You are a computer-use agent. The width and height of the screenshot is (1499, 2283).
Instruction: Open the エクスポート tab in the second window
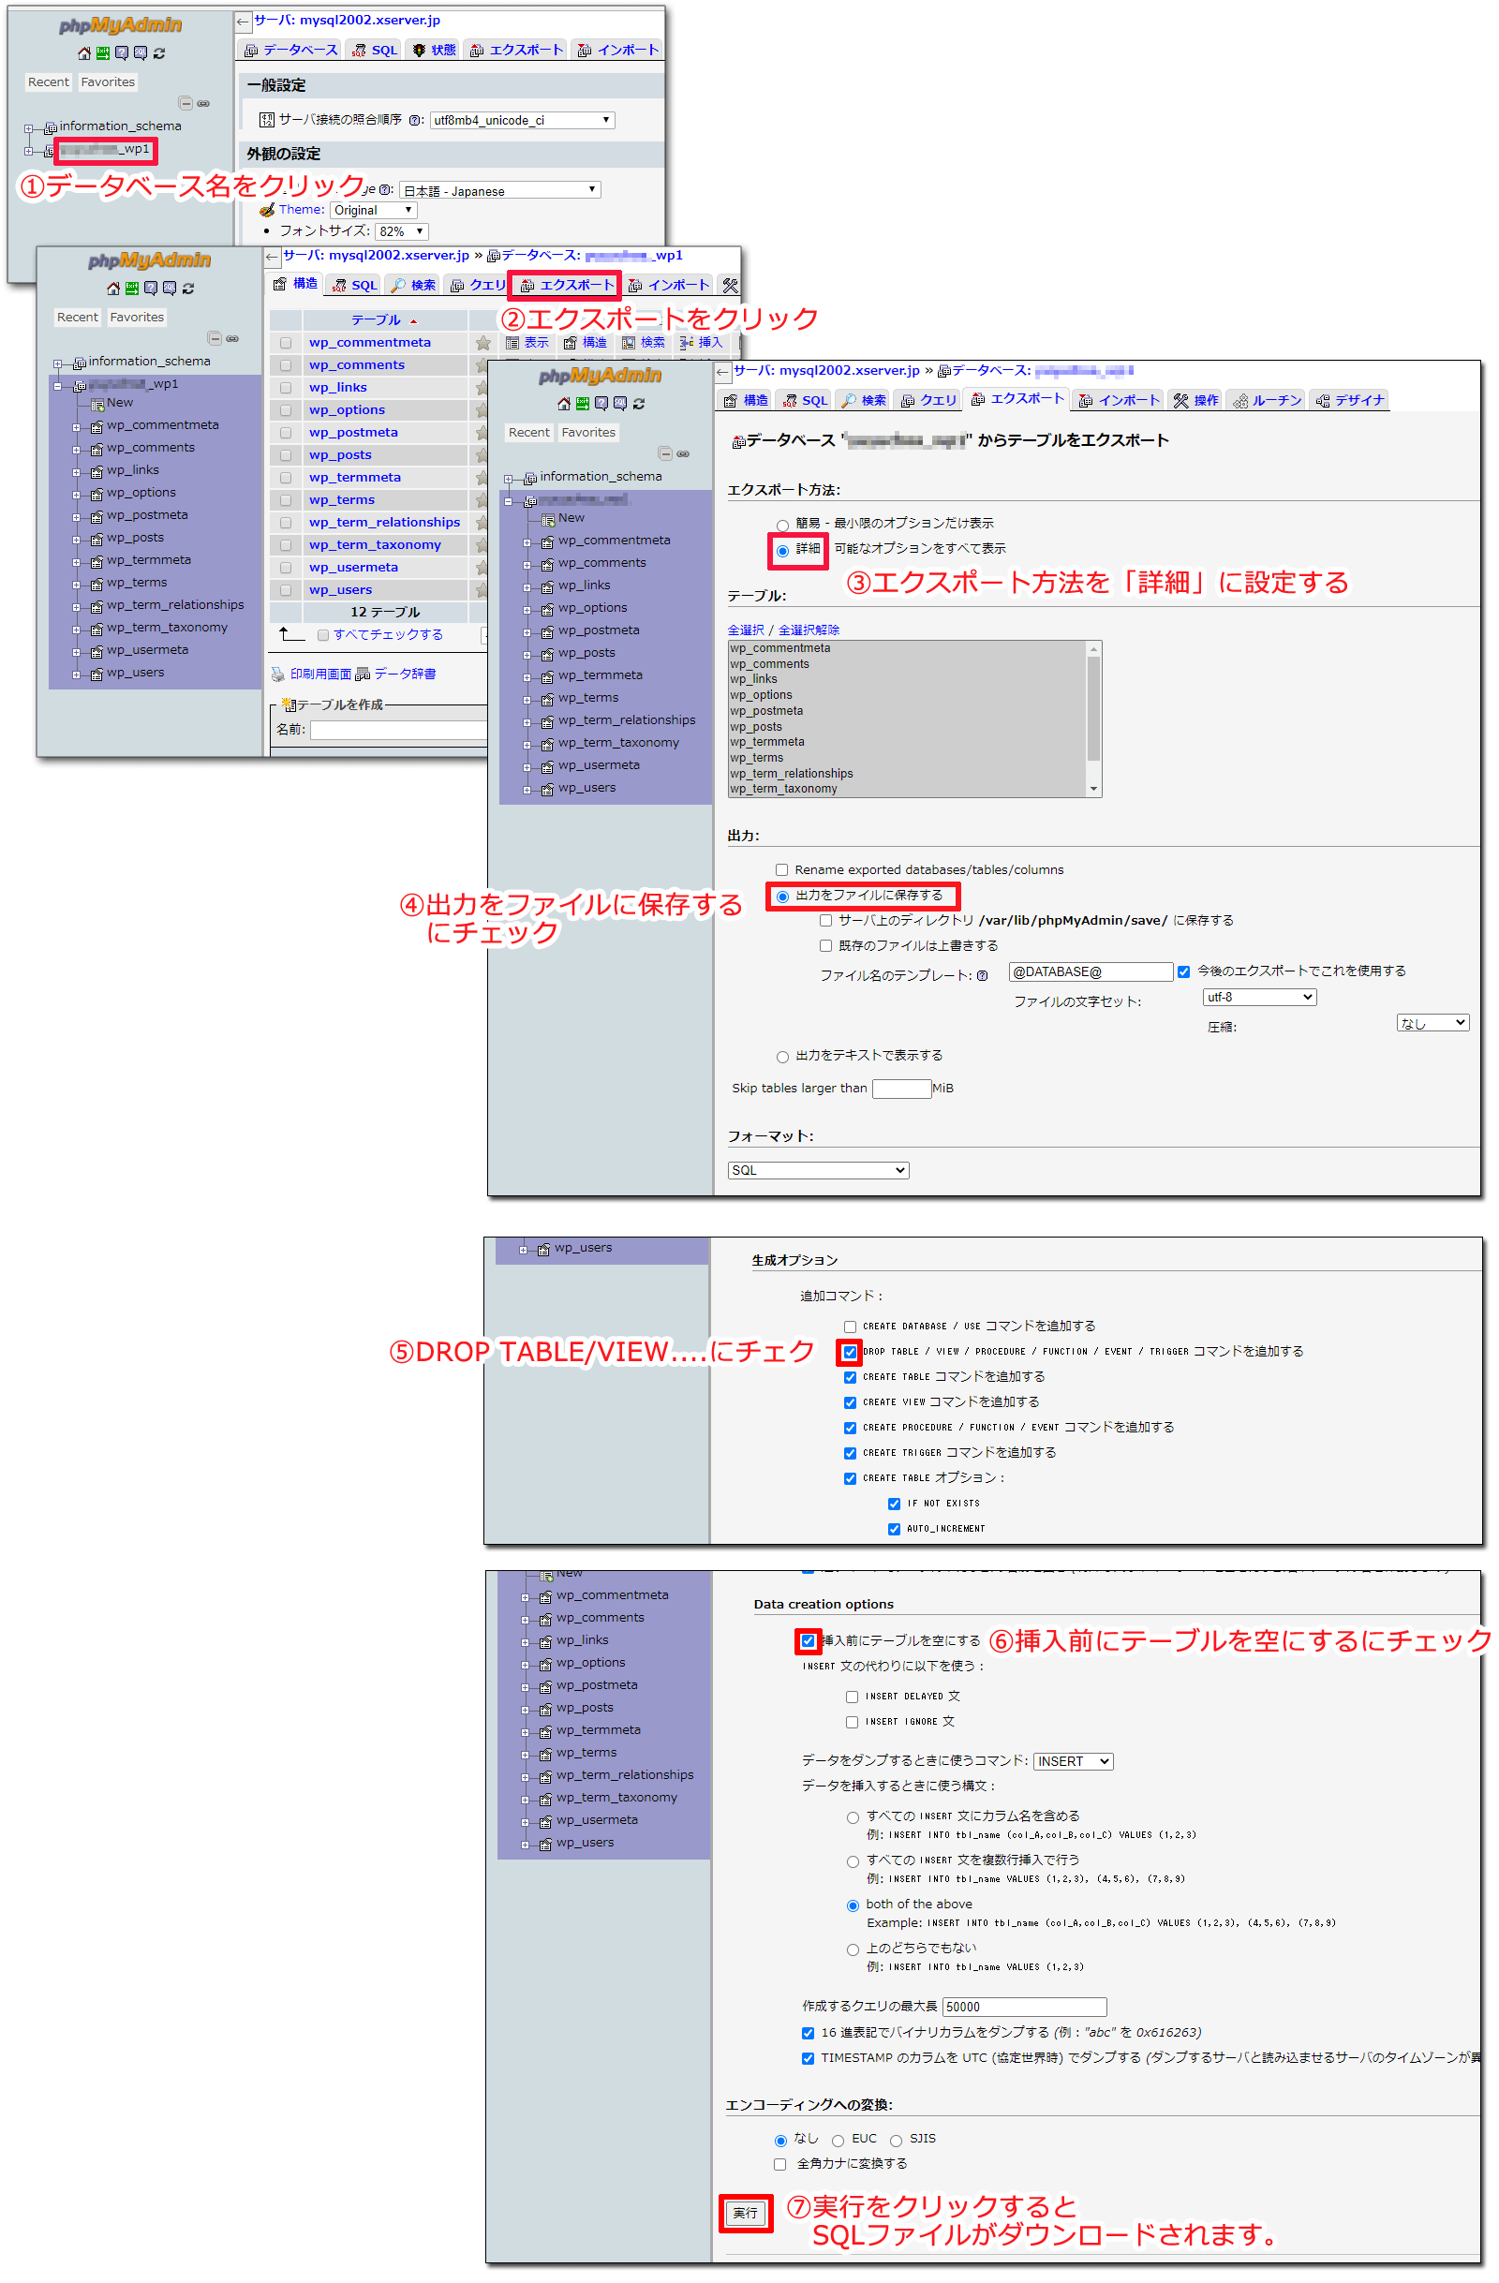[567, 286]
